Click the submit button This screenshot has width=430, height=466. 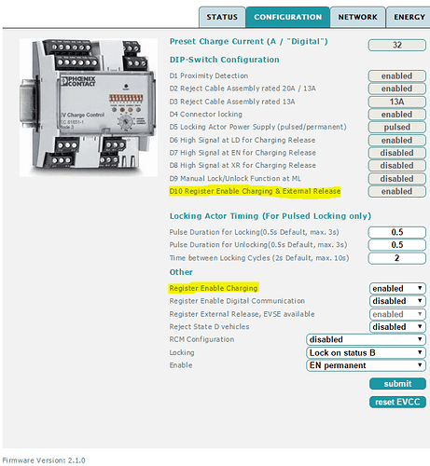(x=397, y=384)
